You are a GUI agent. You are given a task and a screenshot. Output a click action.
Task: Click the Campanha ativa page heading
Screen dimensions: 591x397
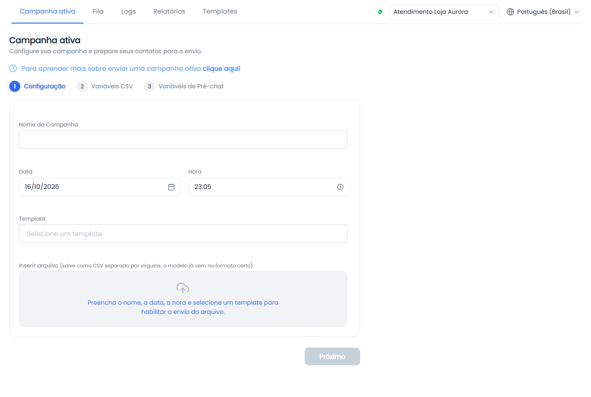(x=45, y=40)
